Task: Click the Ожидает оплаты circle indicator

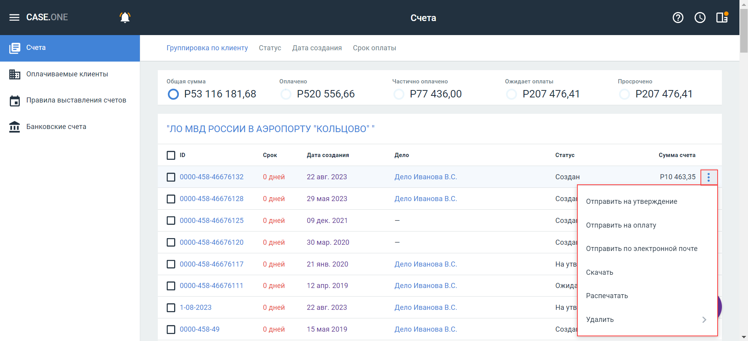Action: tap(512, 94)
